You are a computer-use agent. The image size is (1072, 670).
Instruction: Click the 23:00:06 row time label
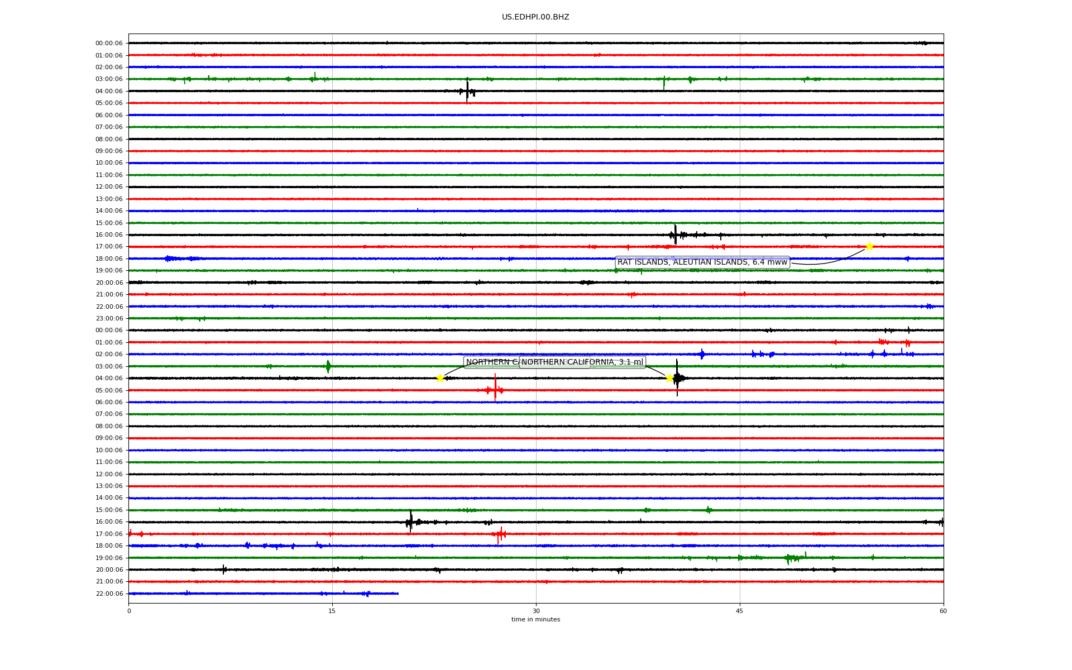[x=109, y=318]
